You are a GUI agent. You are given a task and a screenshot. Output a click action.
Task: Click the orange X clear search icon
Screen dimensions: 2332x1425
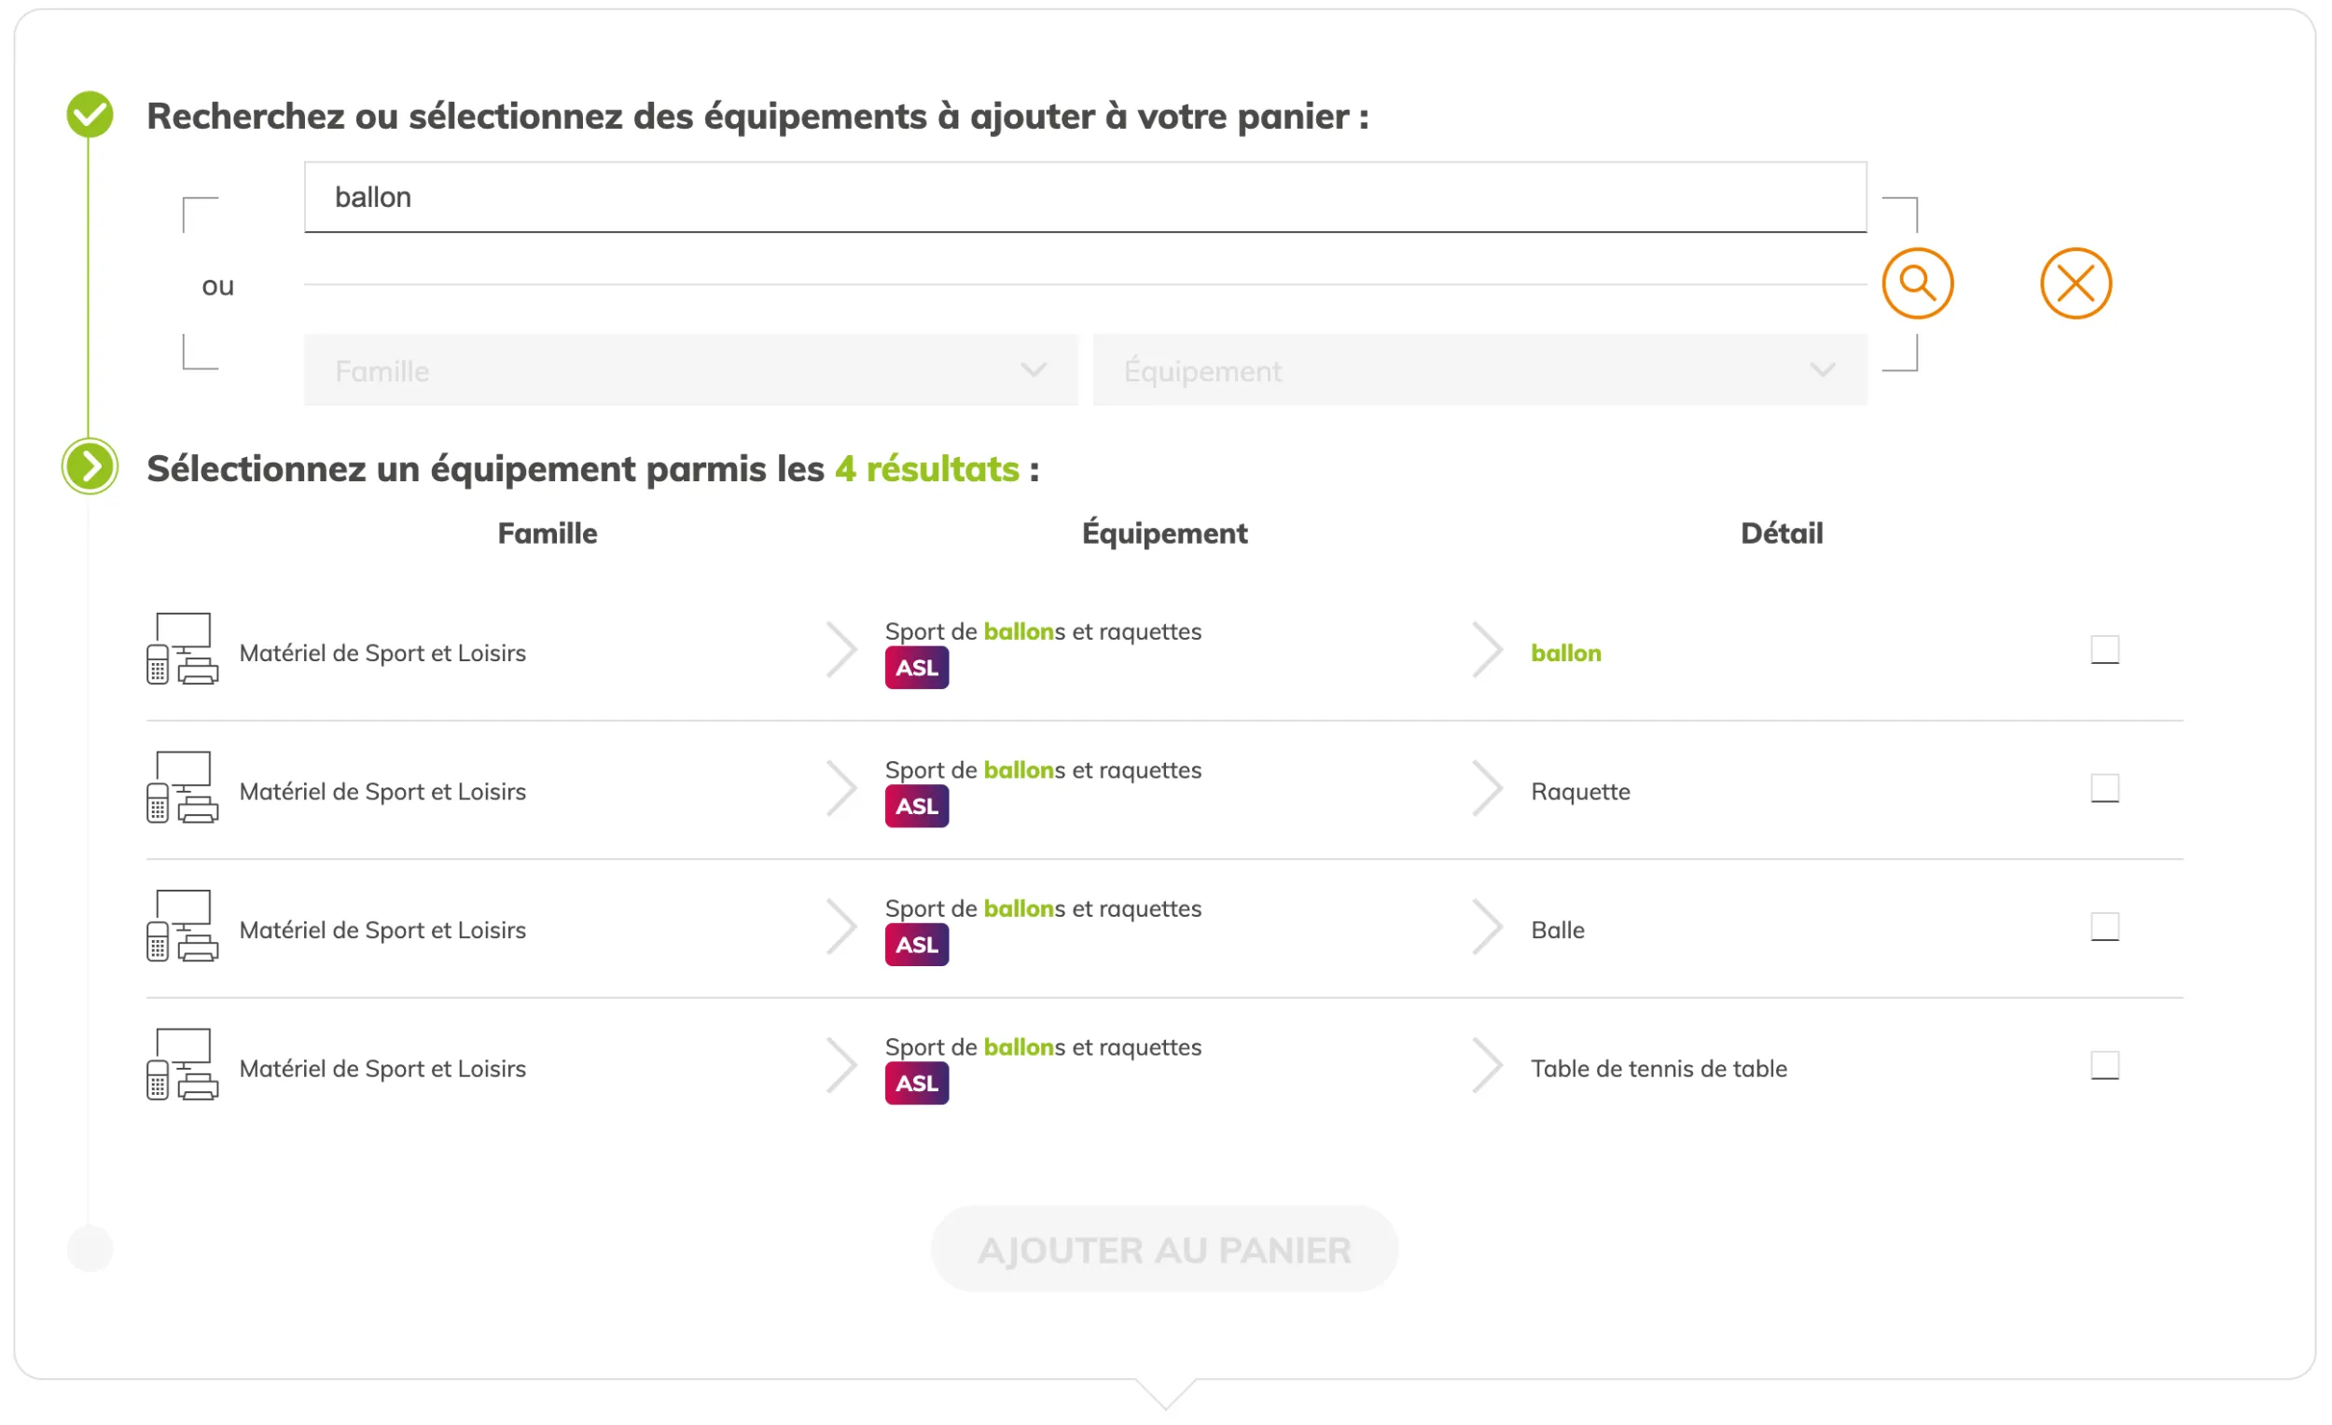coord(2075,283)
